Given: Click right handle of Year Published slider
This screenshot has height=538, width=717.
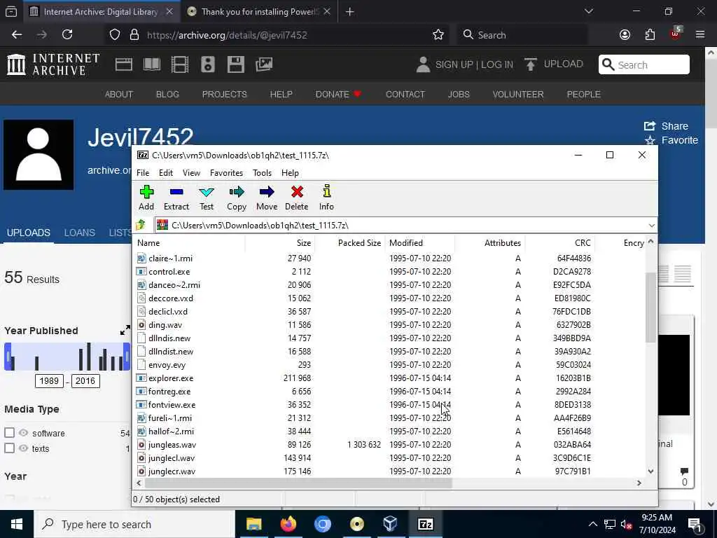Looking at the screenshot, I should 127,357.
